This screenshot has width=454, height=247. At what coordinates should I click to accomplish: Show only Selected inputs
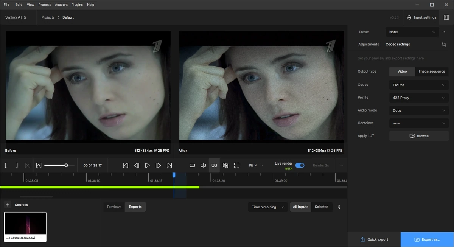pos(322,207)
